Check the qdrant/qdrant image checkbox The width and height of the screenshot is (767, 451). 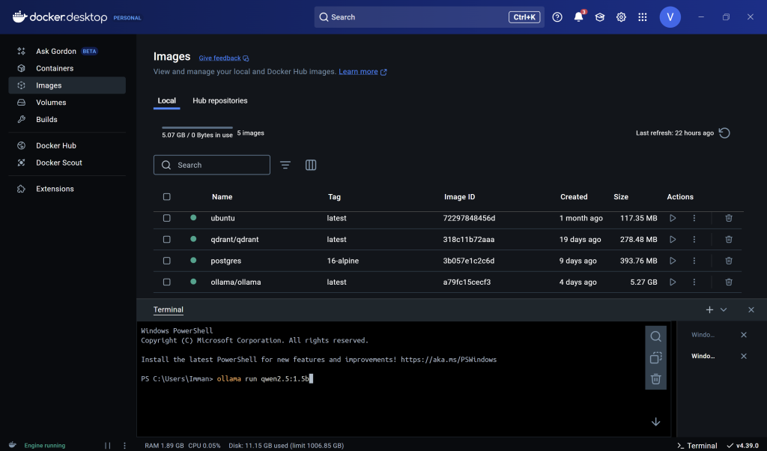pyautogui.click(x=167, y=240)
